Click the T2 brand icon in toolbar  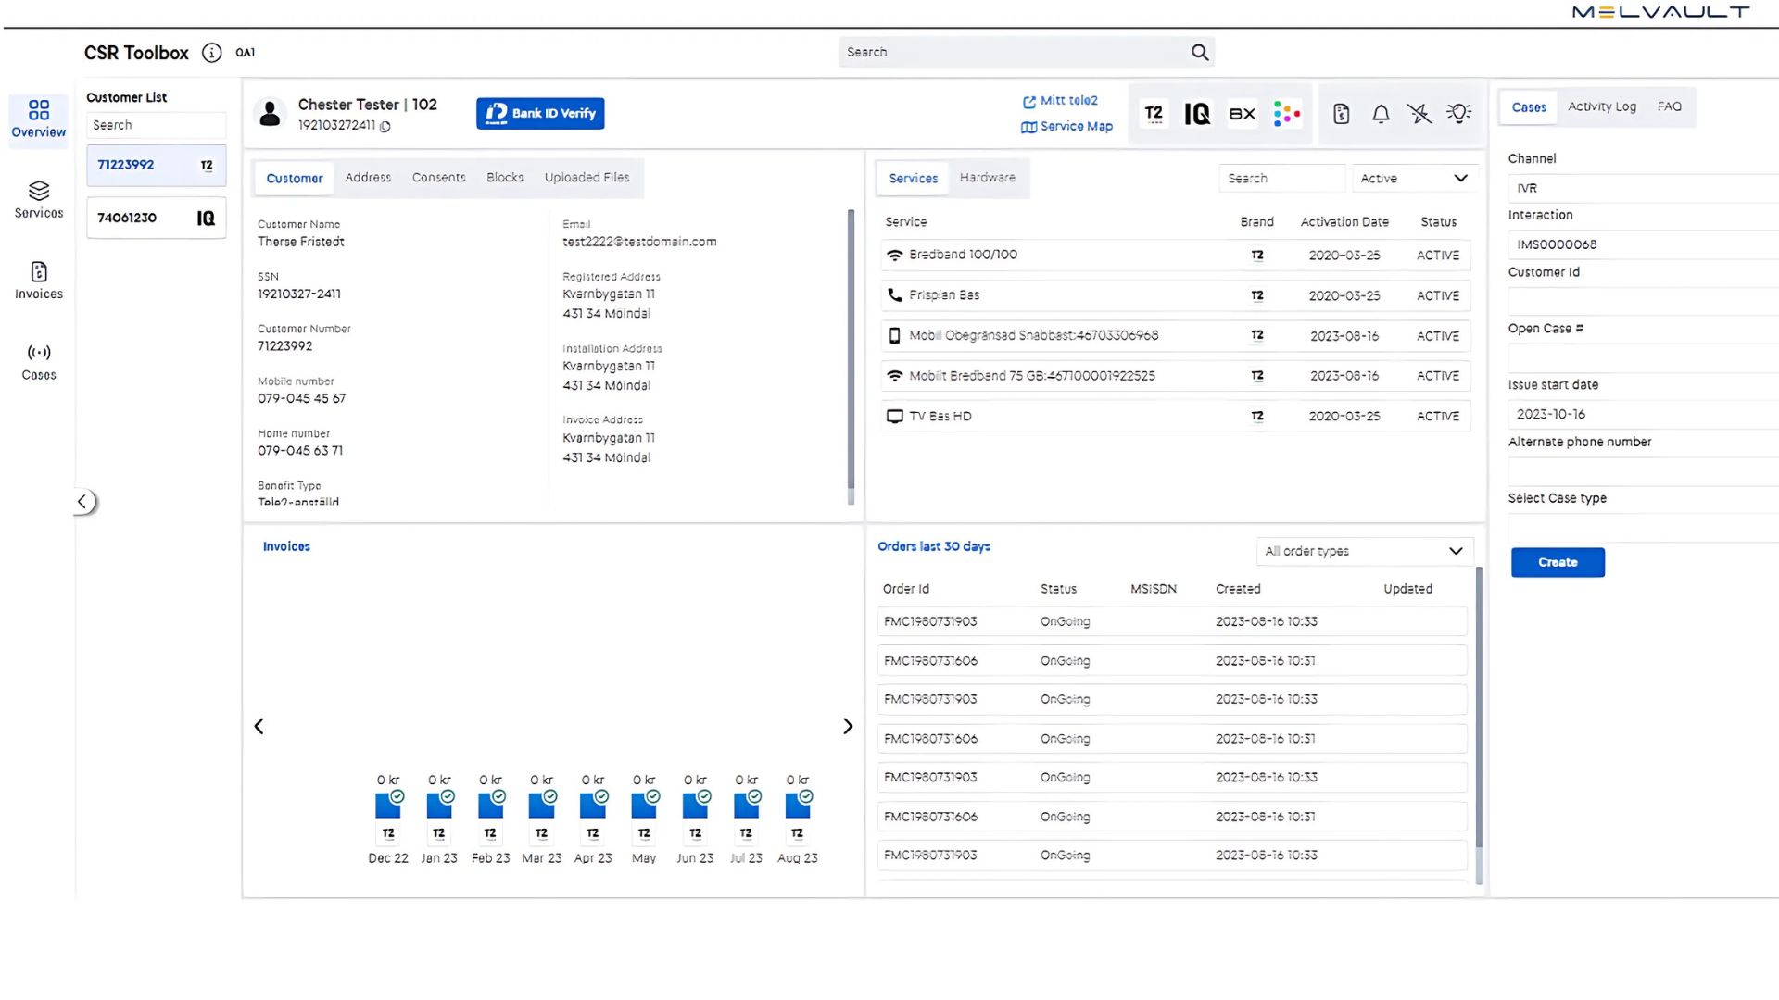[x=1154, y=114]
